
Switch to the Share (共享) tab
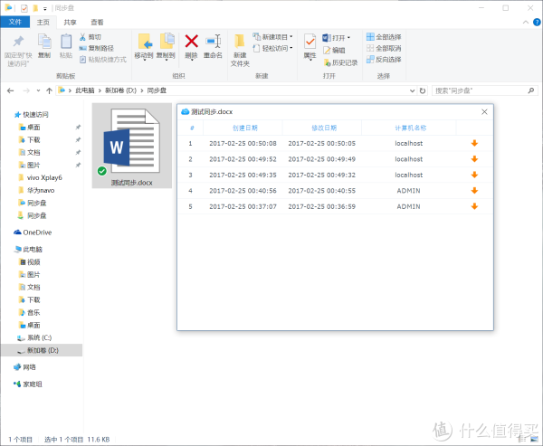point(71,22)
